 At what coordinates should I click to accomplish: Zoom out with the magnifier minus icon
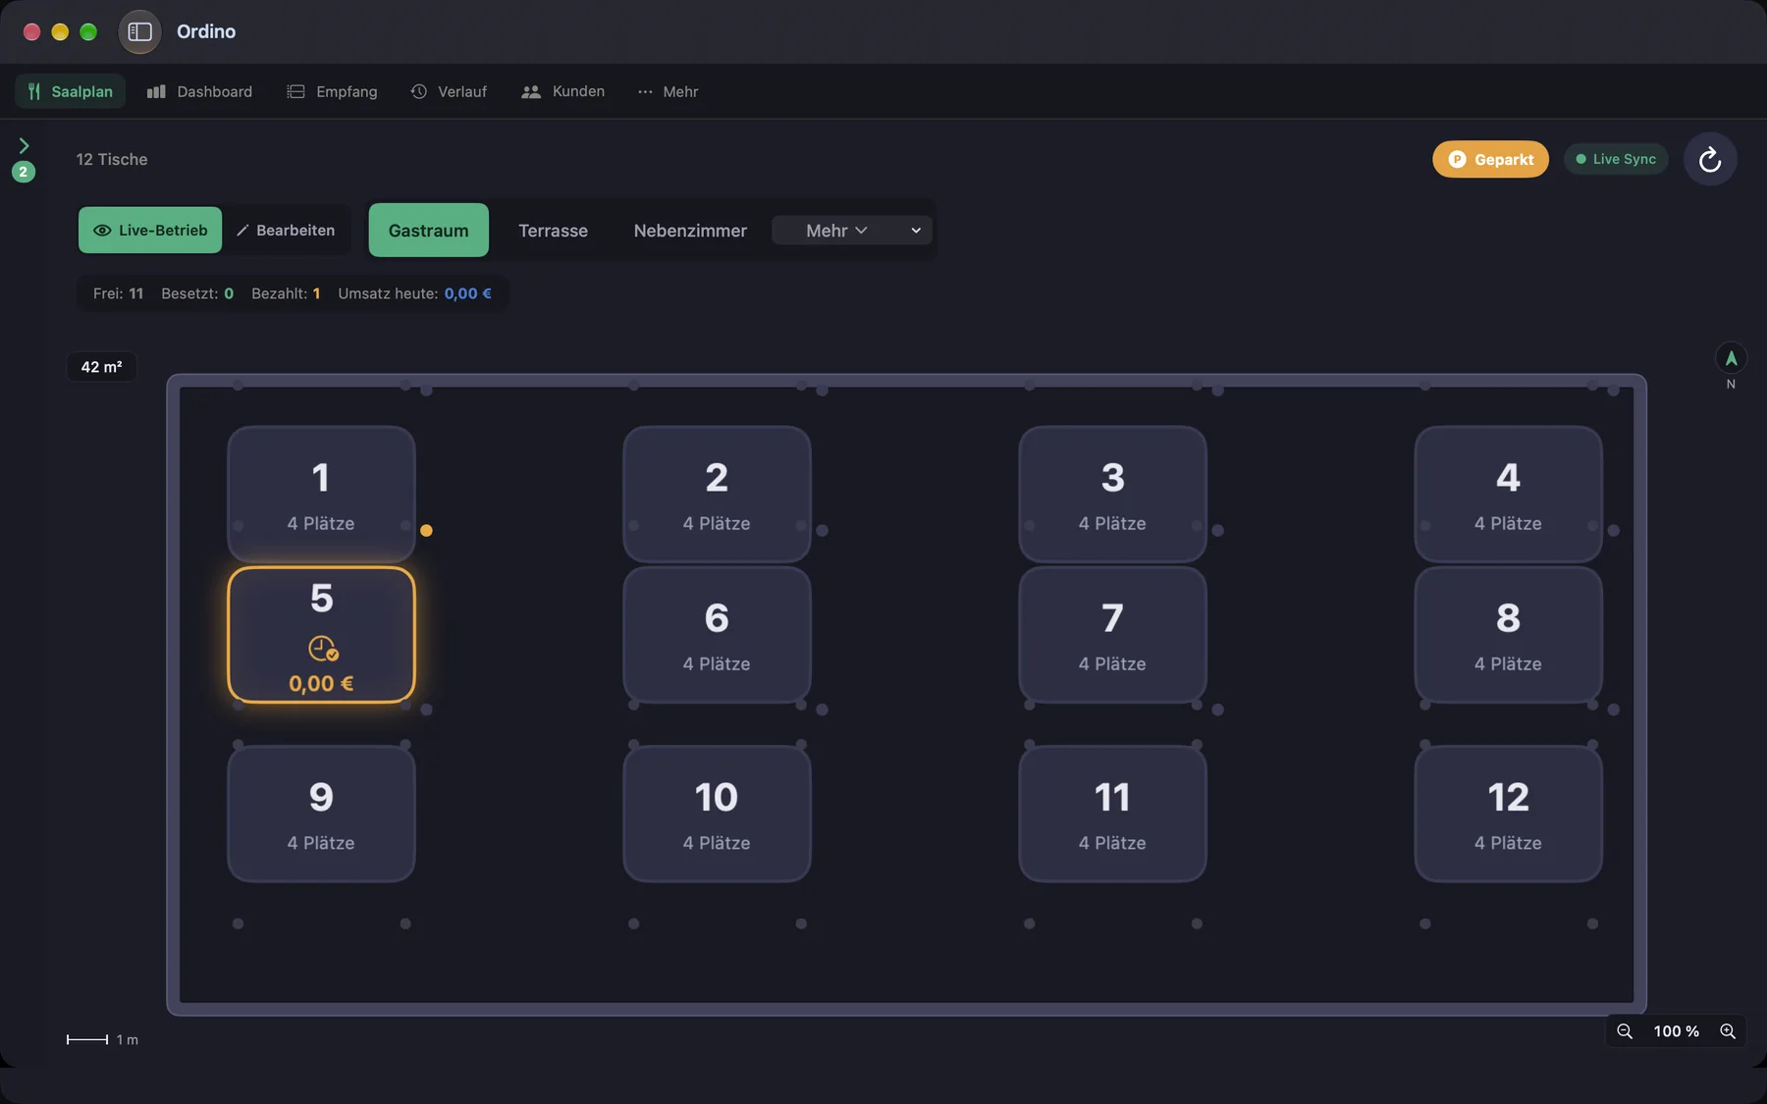[1625, 1031]
